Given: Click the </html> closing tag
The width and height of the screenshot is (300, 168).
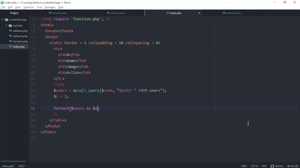Looking at the screenshot, I should pyautogui.click(x=48, y=132).
